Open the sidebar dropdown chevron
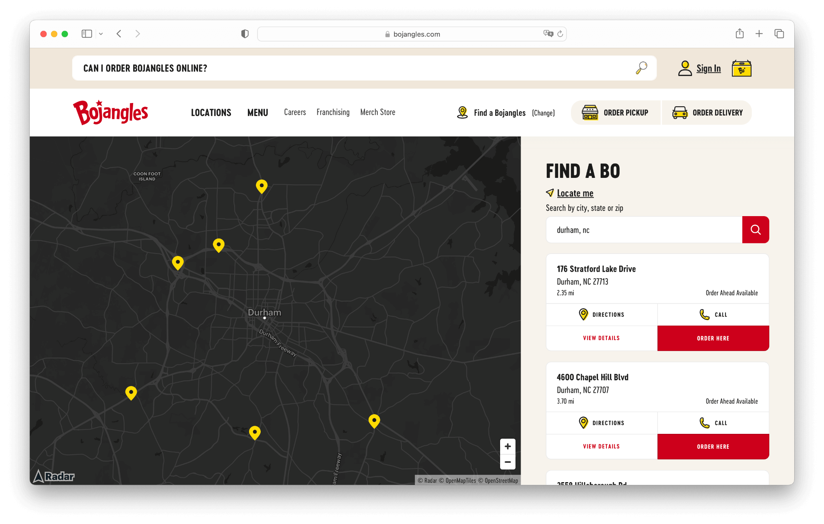824x524 pixels. (x=101, y=34)
